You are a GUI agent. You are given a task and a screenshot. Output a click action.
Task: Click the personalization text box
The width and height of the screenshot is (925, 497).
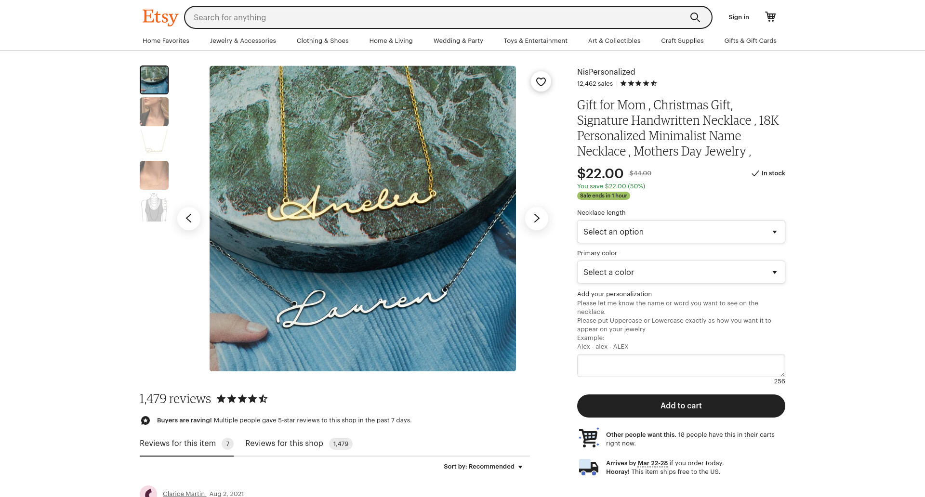pyautogui.click(x=681, y=366)
